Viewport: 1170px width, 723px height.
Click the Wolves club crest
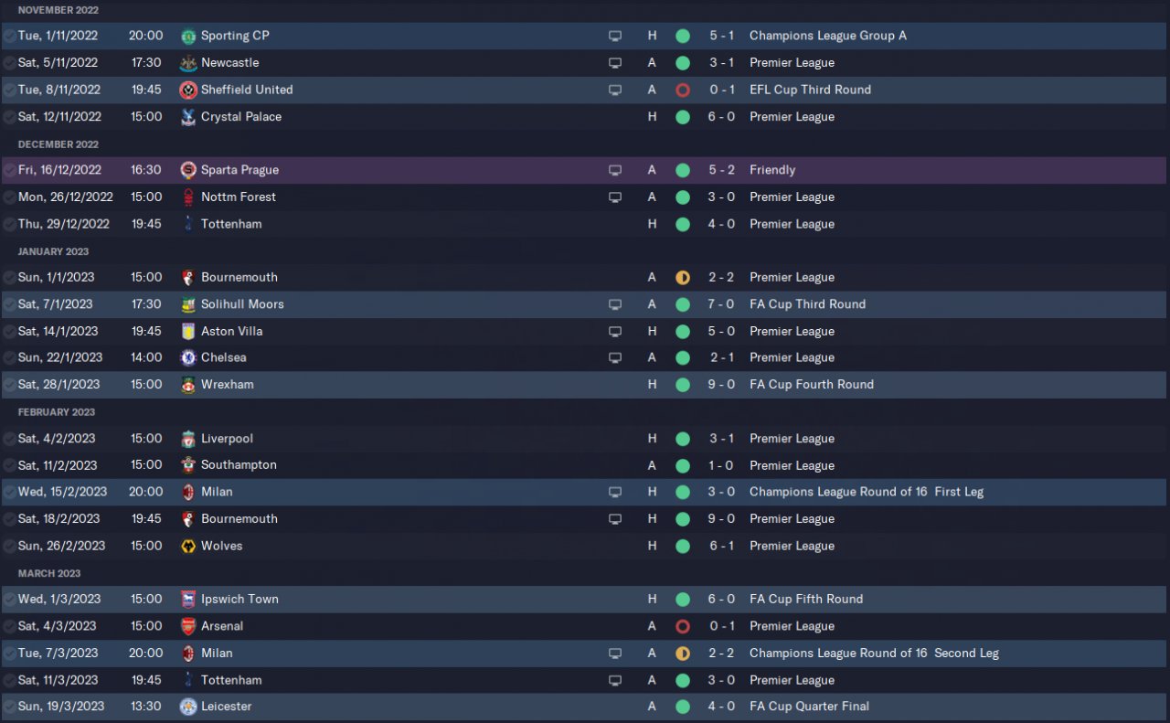coord(188,546)
